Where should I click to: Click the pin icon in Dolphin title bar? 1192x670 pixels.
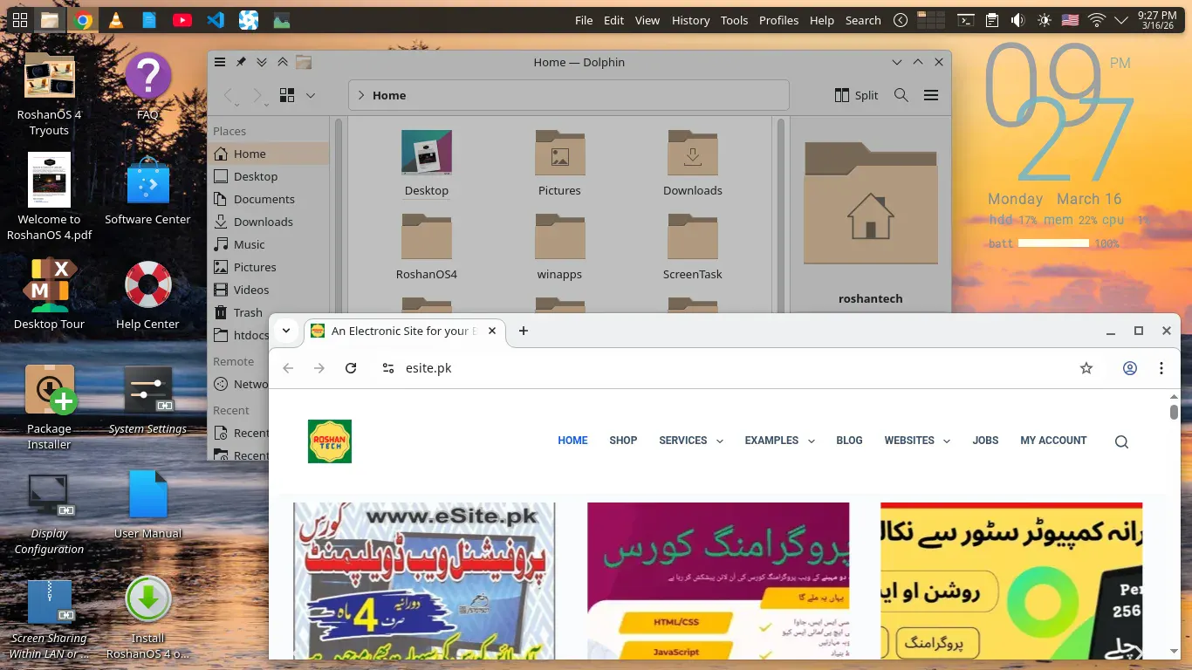click(x=241, y=62)
